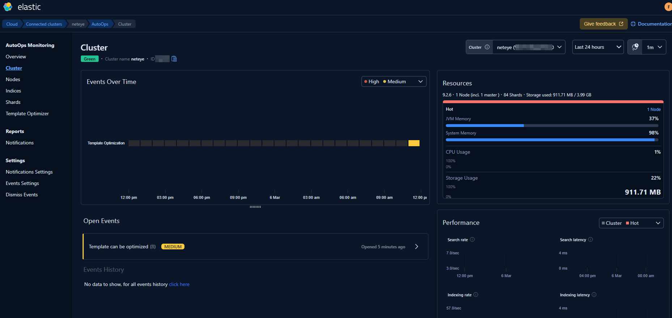
Task: Select Connected clusters breadcrumb
Action: pyautogui.click(x=44, y=24)
